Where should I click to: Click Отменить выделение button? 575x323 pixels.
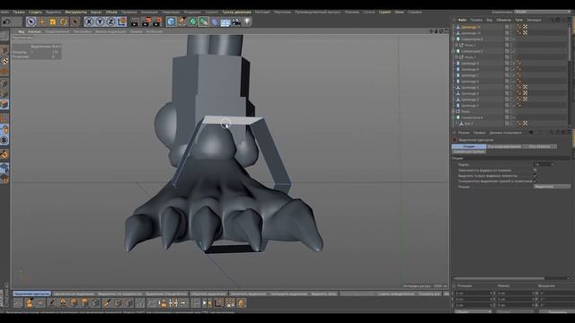tap(208, 293)
